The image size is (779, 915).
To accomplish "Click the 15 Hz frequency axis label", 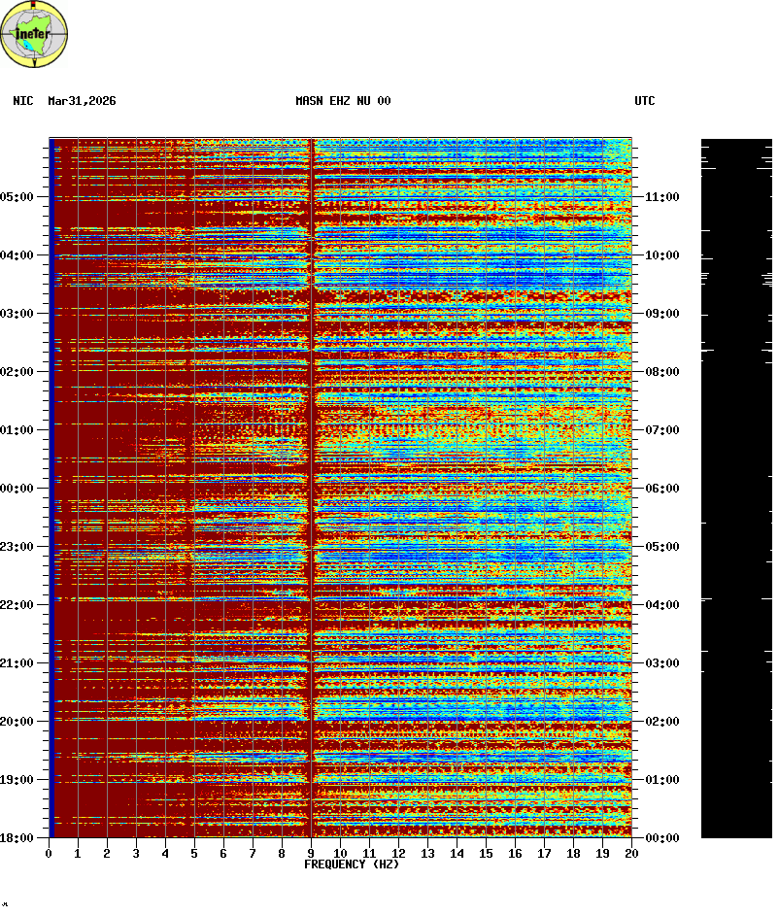I will pos(486,854).
